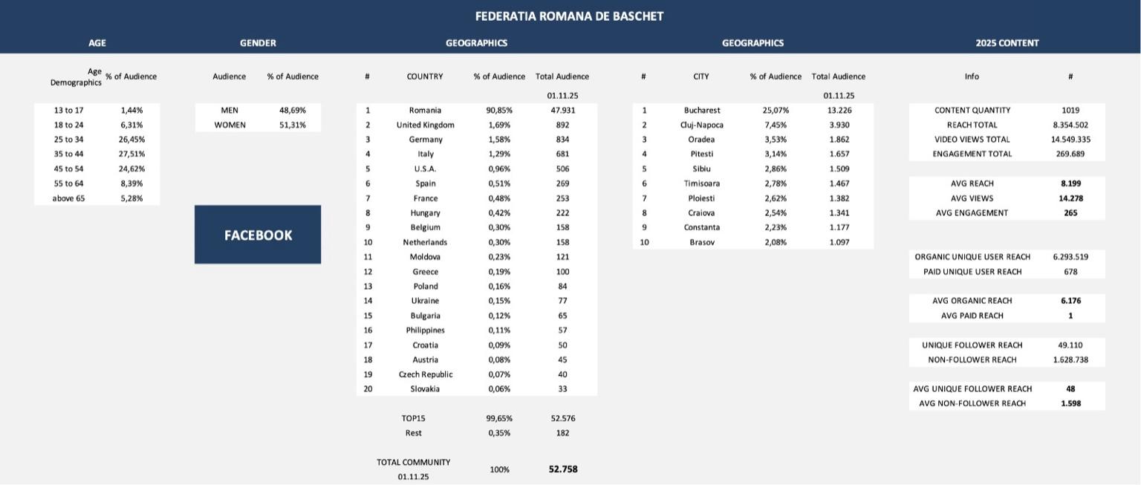Click the COUNTRY column header

point(425,77)
